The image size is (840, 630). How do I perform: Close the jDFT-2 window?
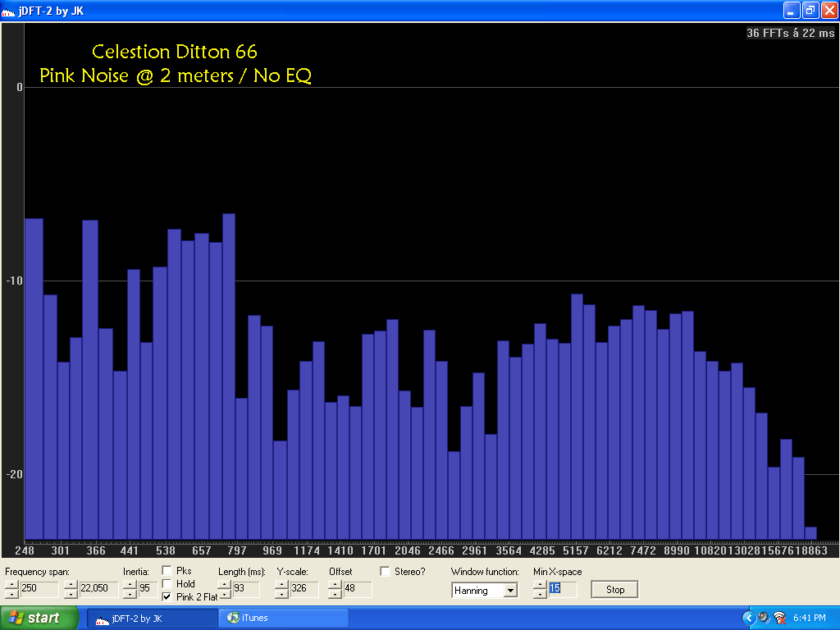click(829, 10)
